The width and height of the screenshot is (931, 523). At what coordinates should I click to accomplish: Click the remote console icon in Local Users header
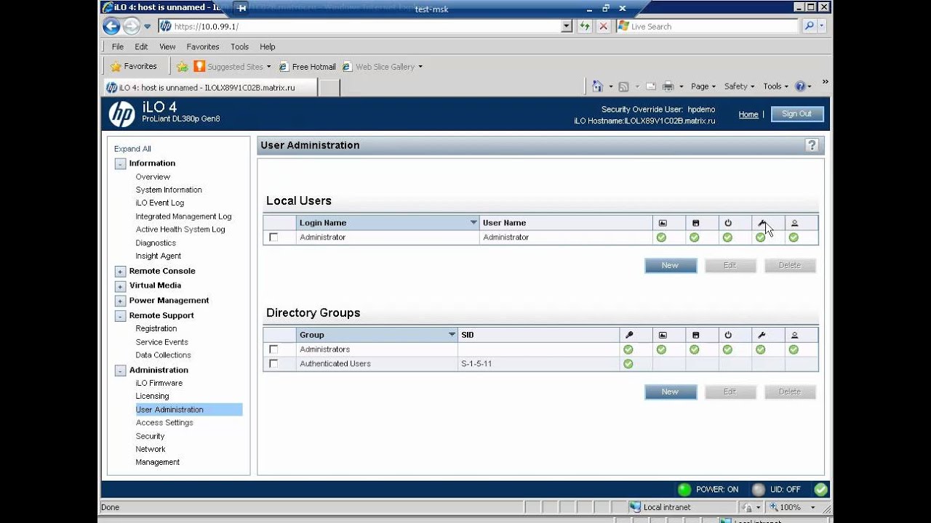pyautogui.click(x=662, y=223)
